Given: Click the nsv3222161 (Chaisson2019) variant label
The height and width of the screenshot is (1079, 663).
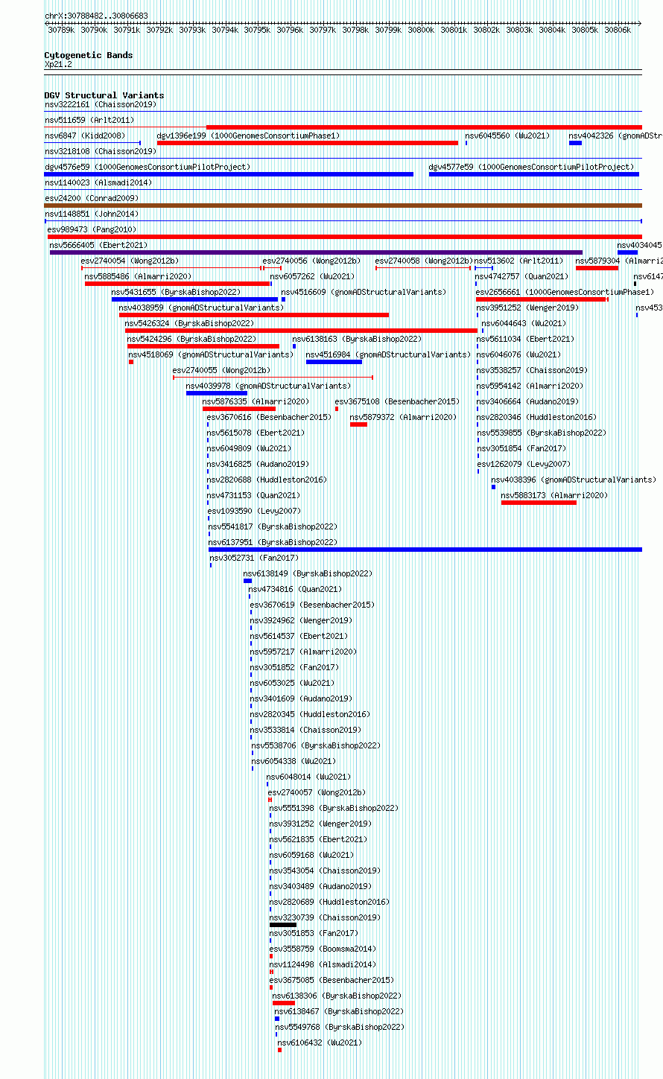Looking at the screenshot, I should [x=100, y=105].
